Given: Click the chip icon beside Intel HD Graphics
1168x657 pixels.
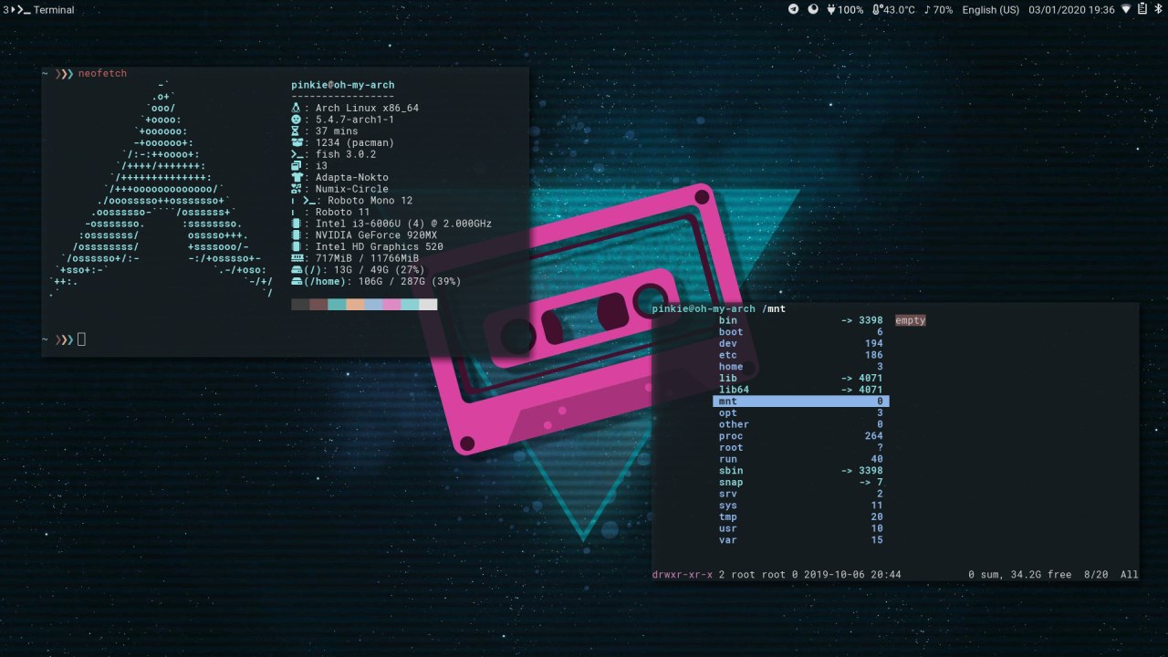Looking at the screenshot, I should 296,246.
